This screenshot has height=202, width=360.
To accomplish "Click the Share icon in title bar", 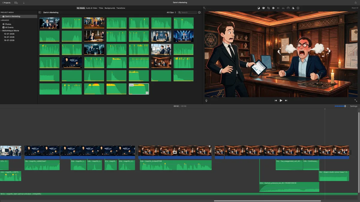I will tap(355, 2).
